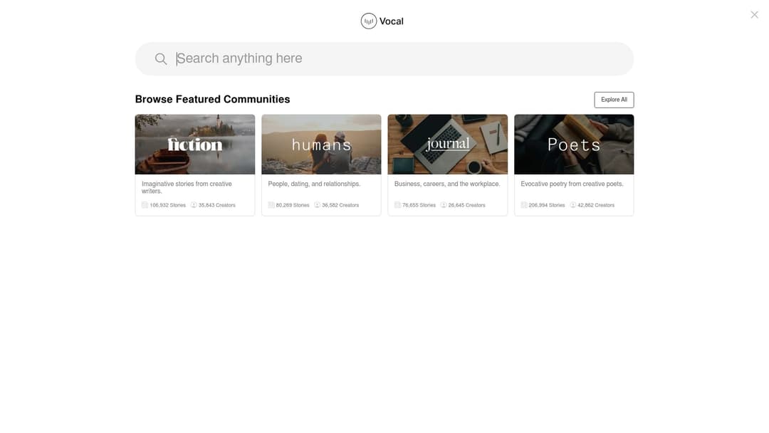
Task: Click the '42,862 Creators' count
Action: (596, 206)
